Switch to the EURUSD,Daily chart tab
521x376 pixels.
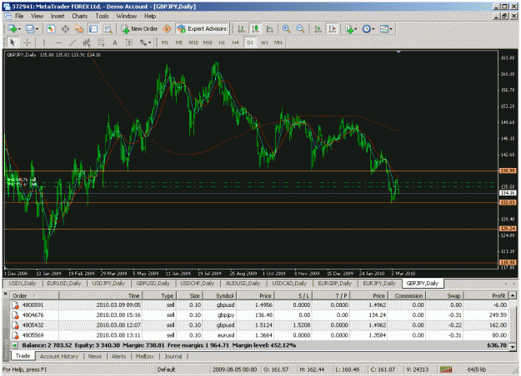pos(64,283)
